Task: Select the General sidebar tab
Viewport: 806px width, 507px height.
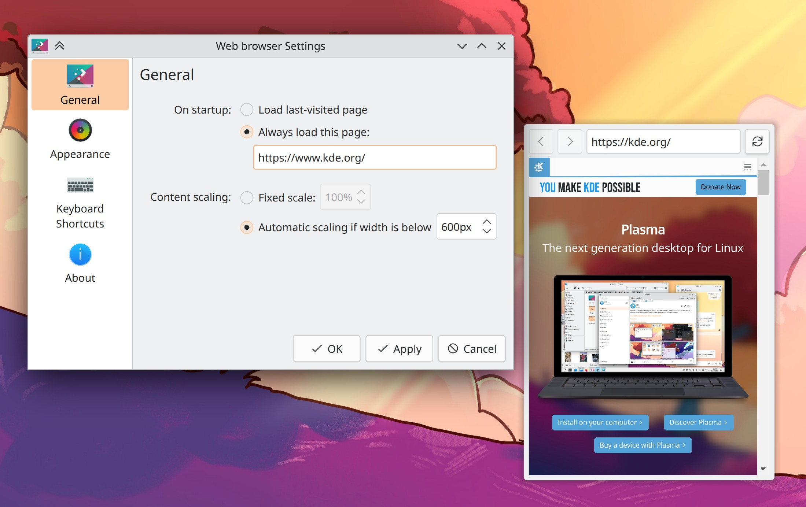Action: [x=80, y=85]
